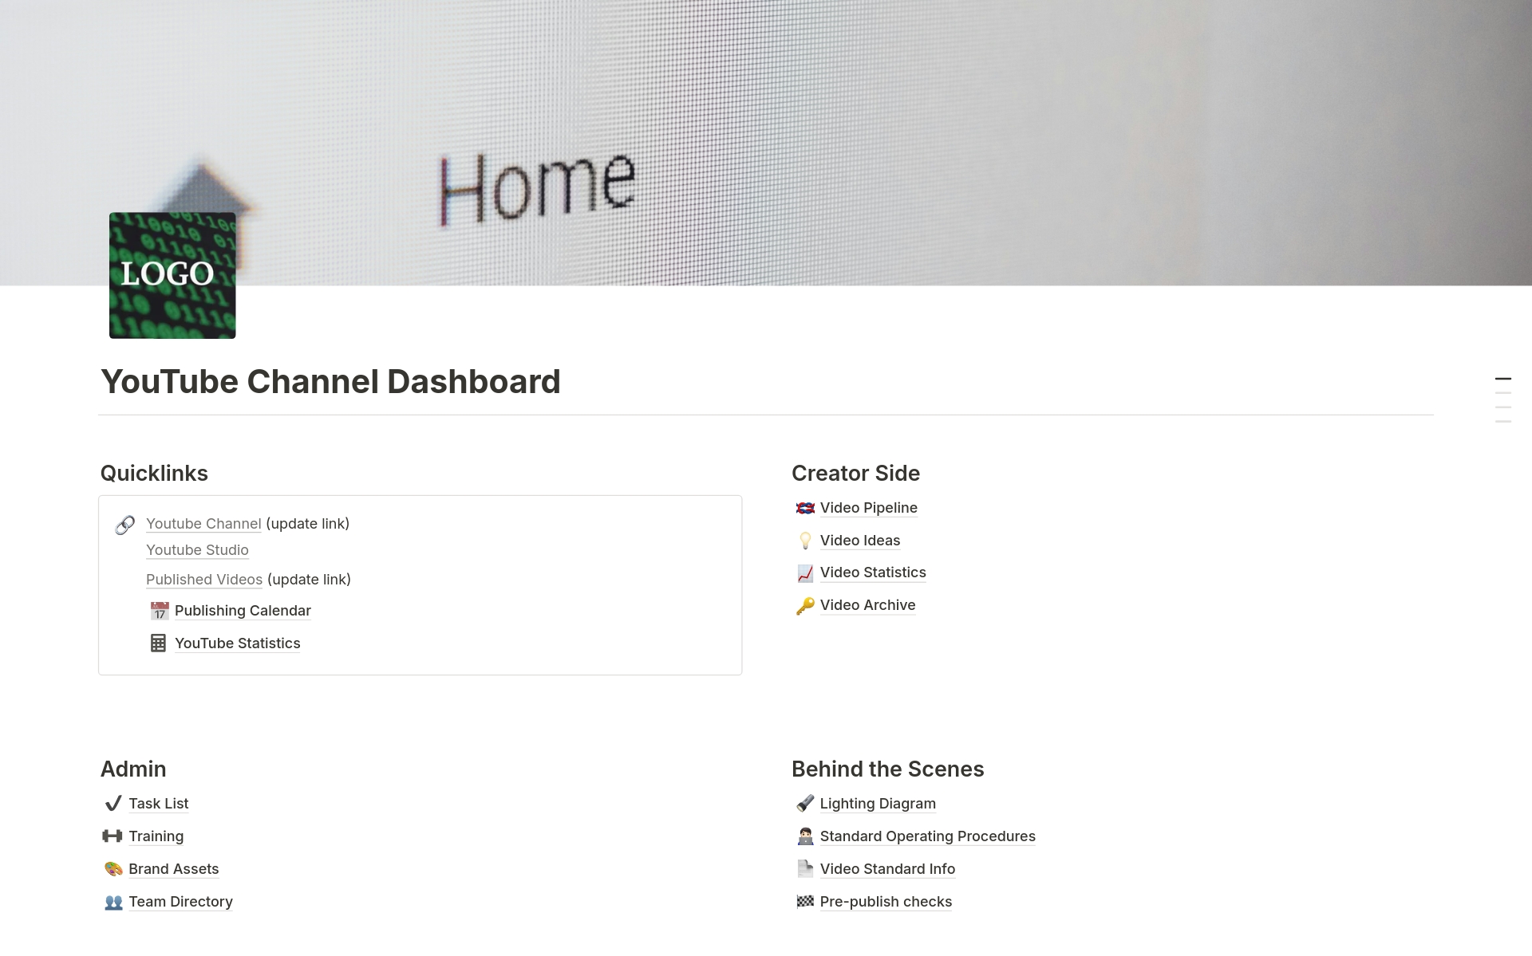Open the Youtube Channel link

203,524
